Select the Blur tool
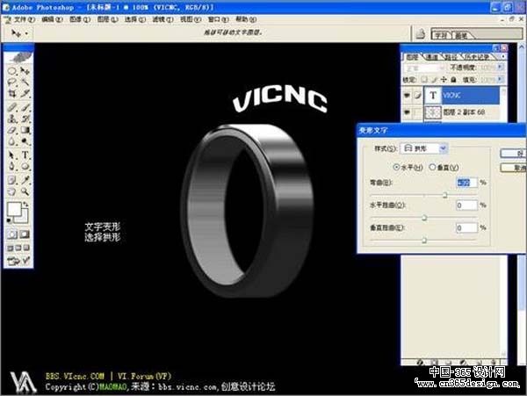 point(12,141)
